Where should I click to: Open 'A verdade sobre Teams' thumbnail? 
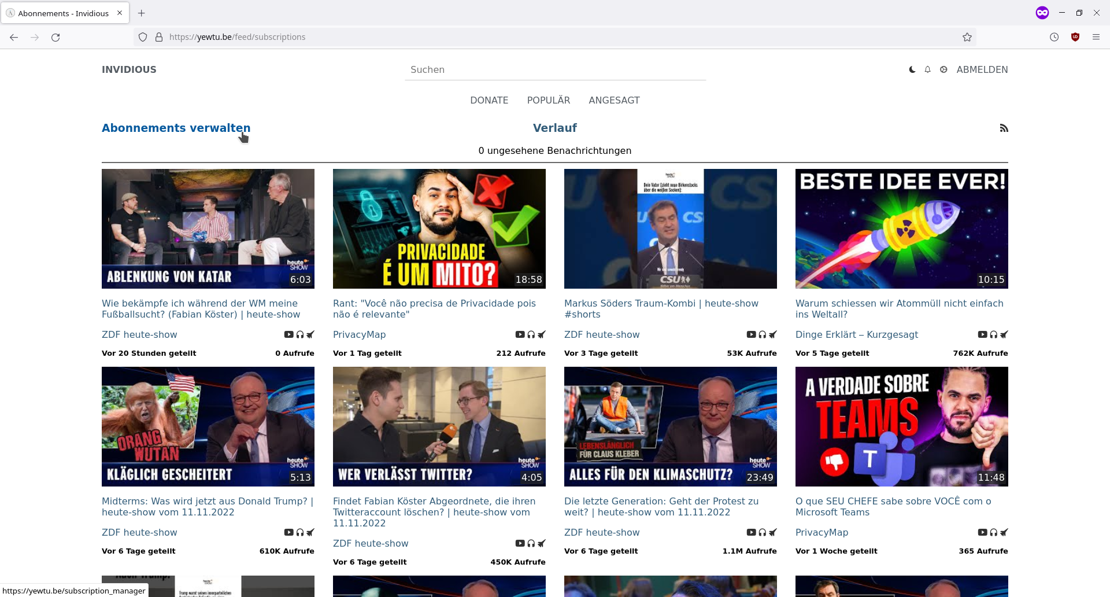tap(902, 426)
